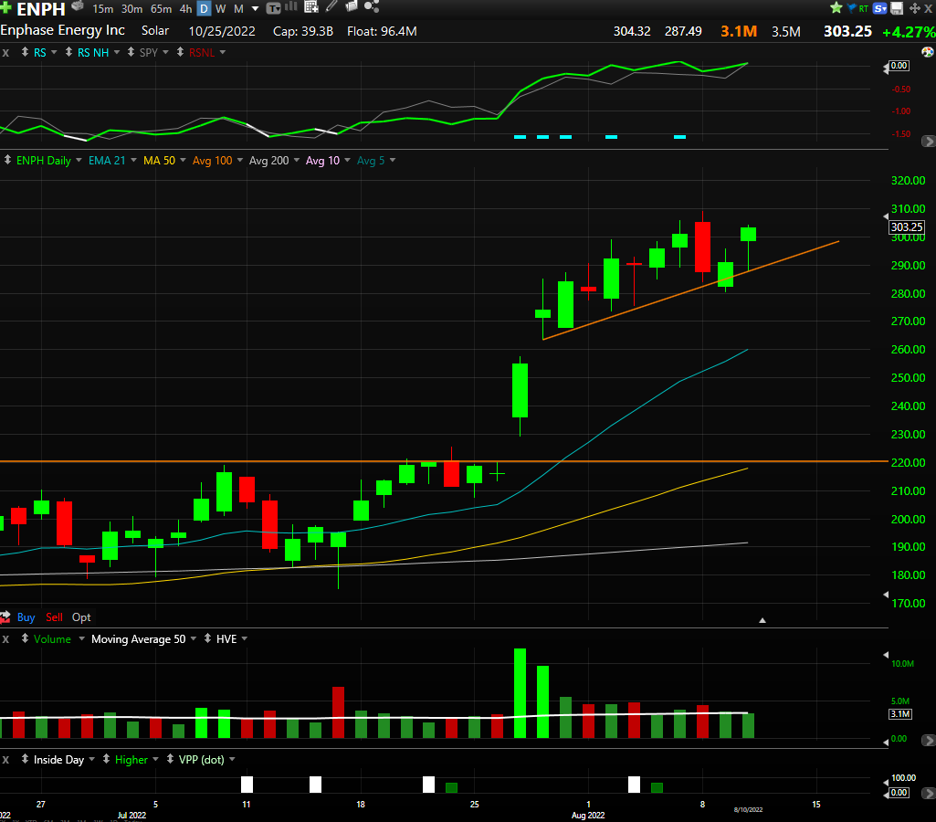Close the Inside Day pane
Viewport: 936px width, 822px height.
tap(6, 759)
